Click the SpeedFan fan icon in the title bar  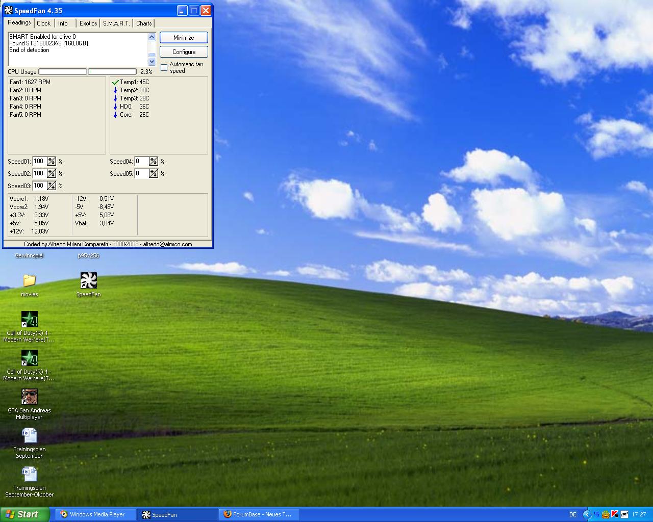tap(9, 10)
